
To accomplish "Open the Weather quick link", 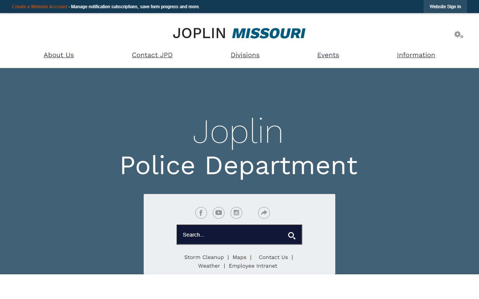I will [x=209, y=266].
